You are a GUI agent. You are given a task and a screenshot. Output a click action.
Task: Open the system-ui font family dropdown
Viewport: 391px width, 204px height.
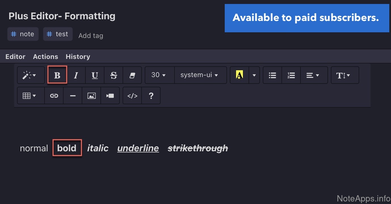tap(200, 75)
